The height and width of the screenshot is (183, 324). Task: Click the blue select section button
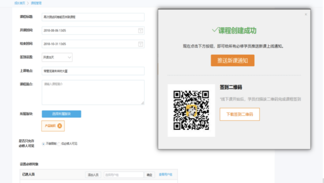coord(61,114)
